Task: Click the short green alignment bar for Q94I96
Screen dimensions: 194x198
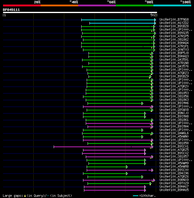Action: coord(105,174)
